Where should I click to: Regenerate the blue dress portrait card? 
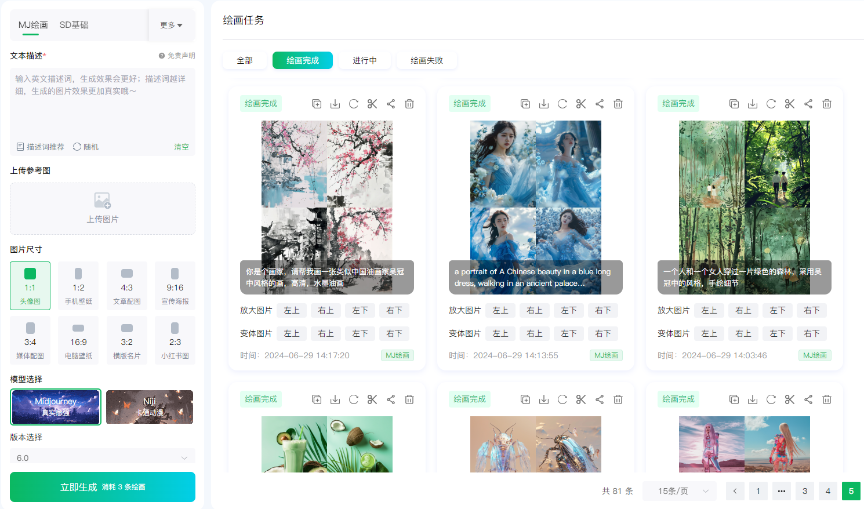click(562, 104)
